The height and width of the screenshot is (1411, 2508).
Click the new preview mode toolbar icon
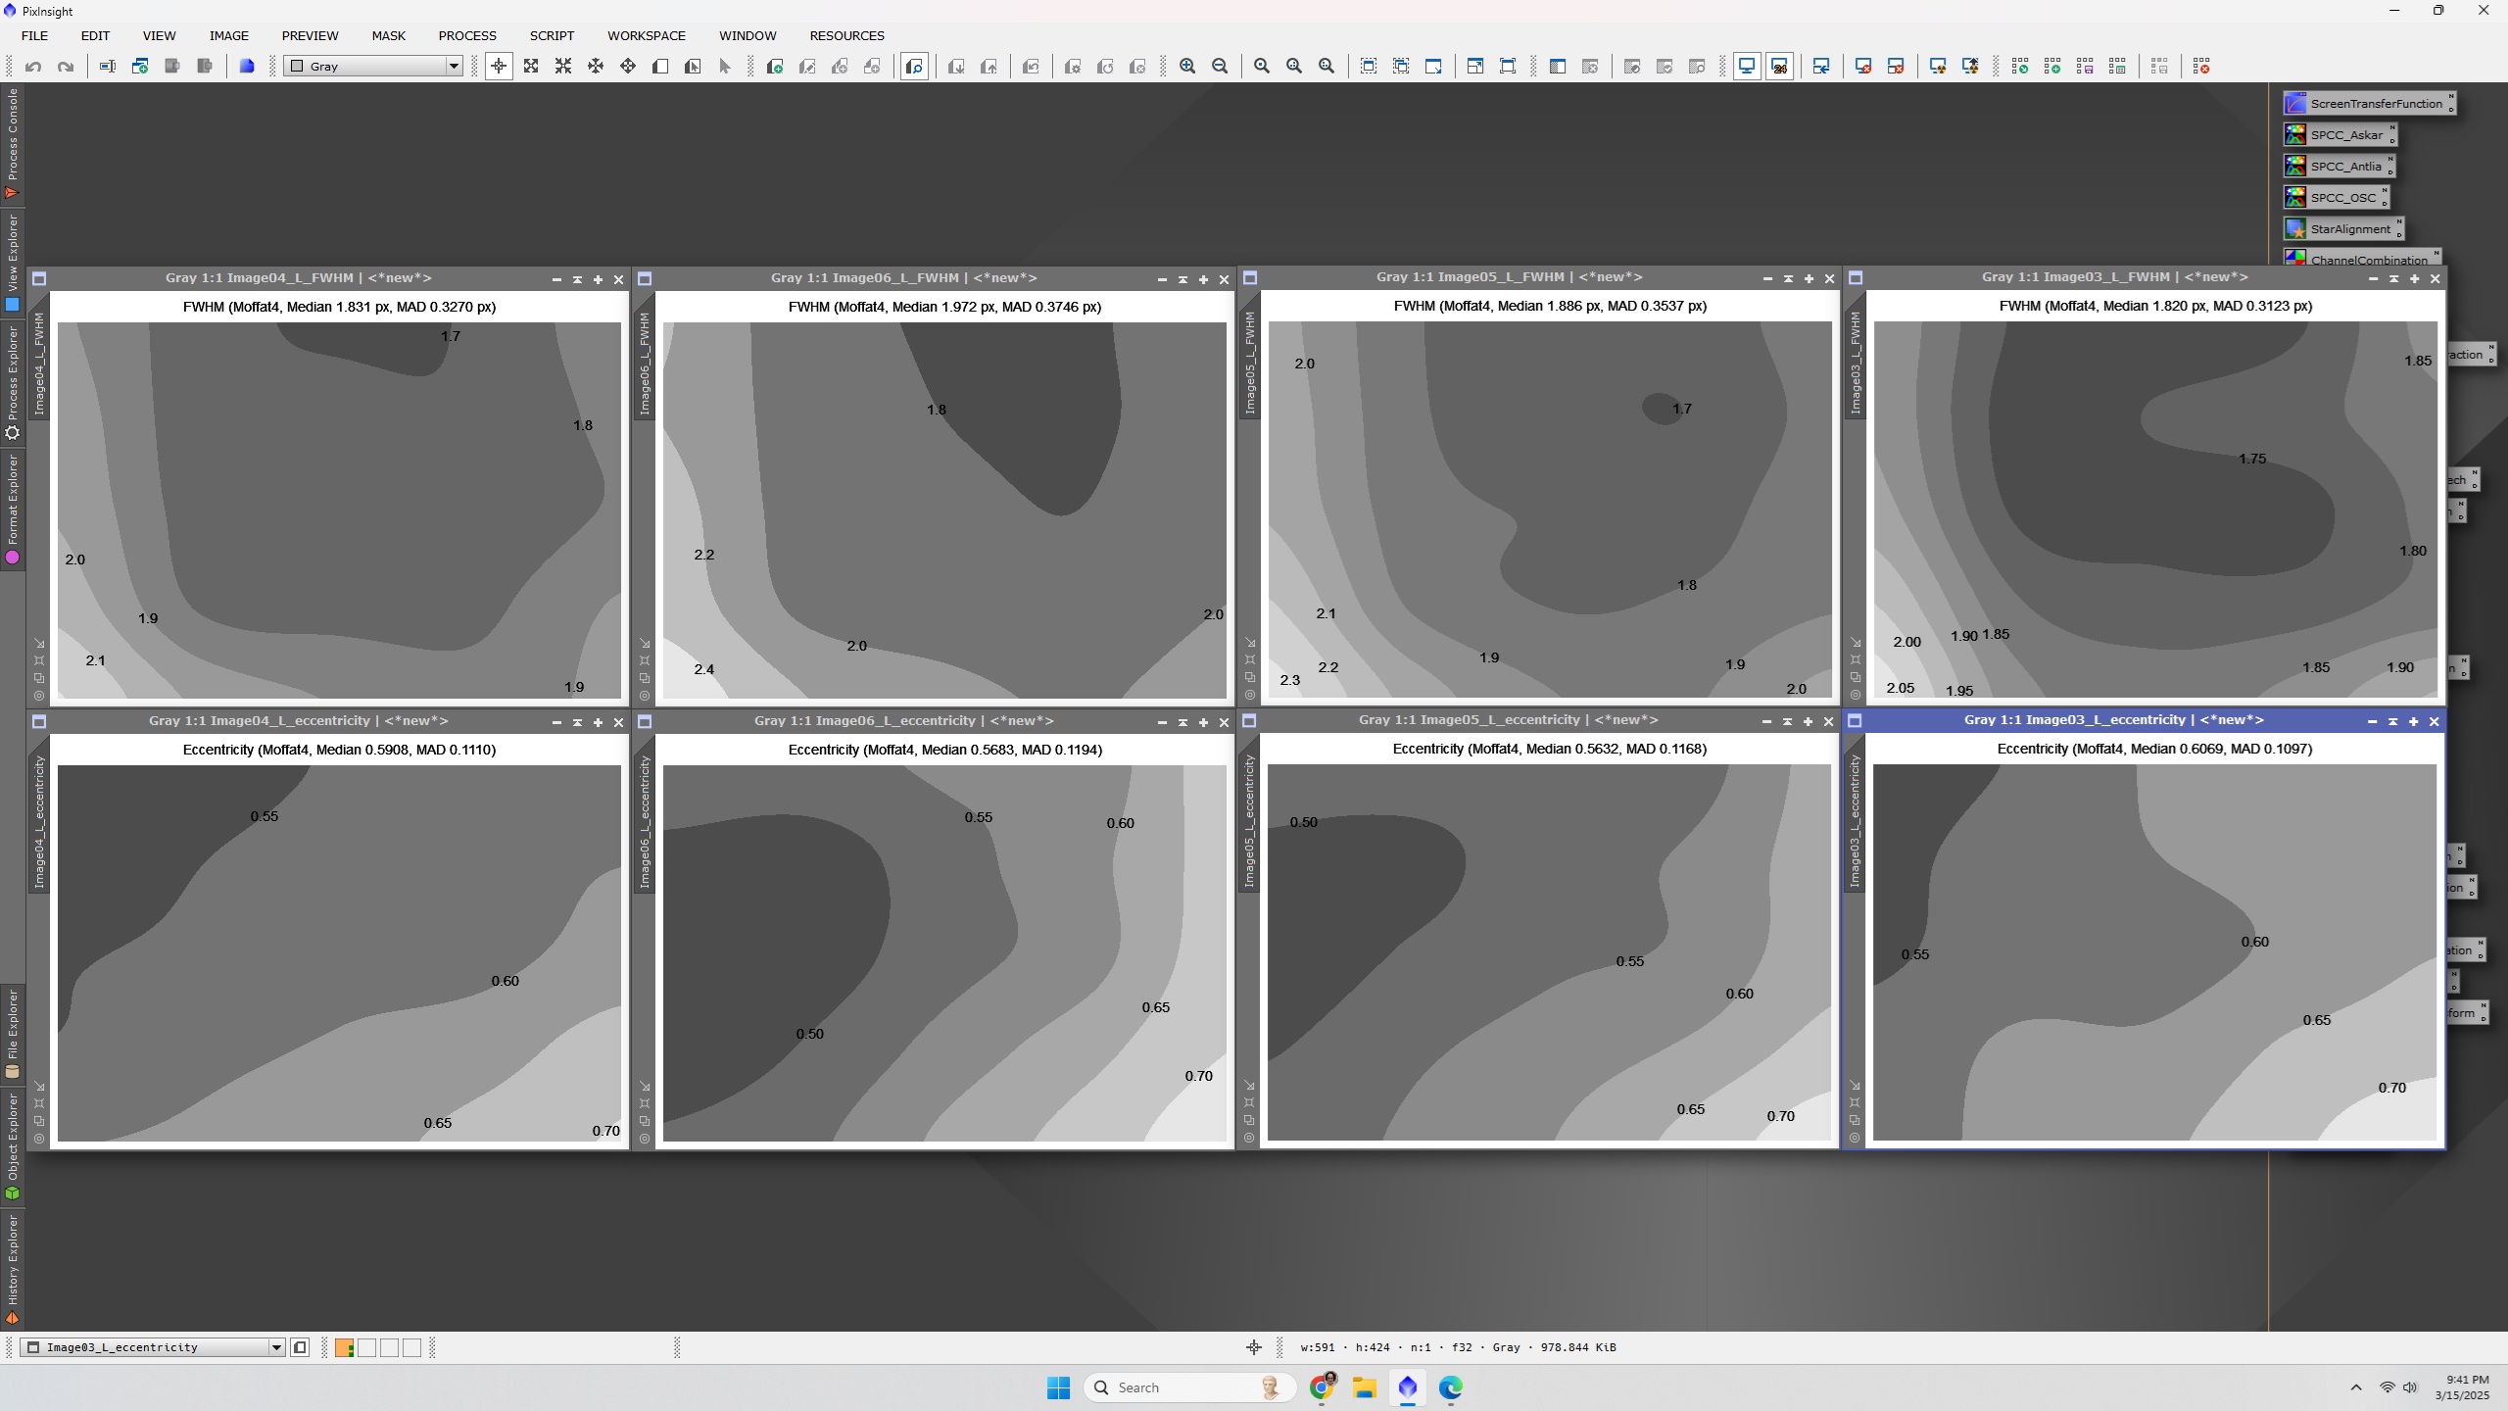660,66
